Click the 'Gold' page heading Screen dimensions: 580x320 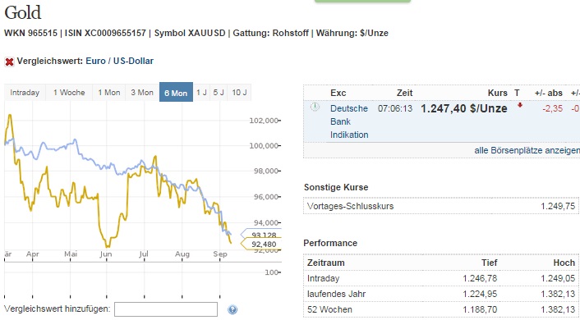tap(22, 13)
